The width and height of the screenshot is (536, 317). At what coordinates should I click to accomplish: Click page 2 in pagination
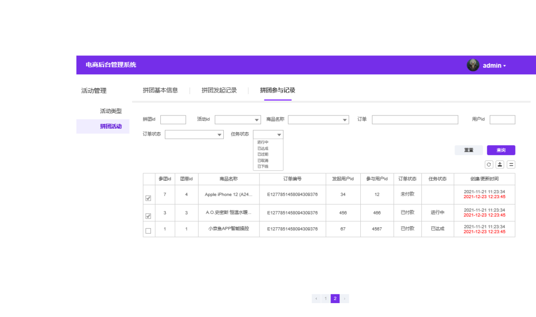pos(335,299)
